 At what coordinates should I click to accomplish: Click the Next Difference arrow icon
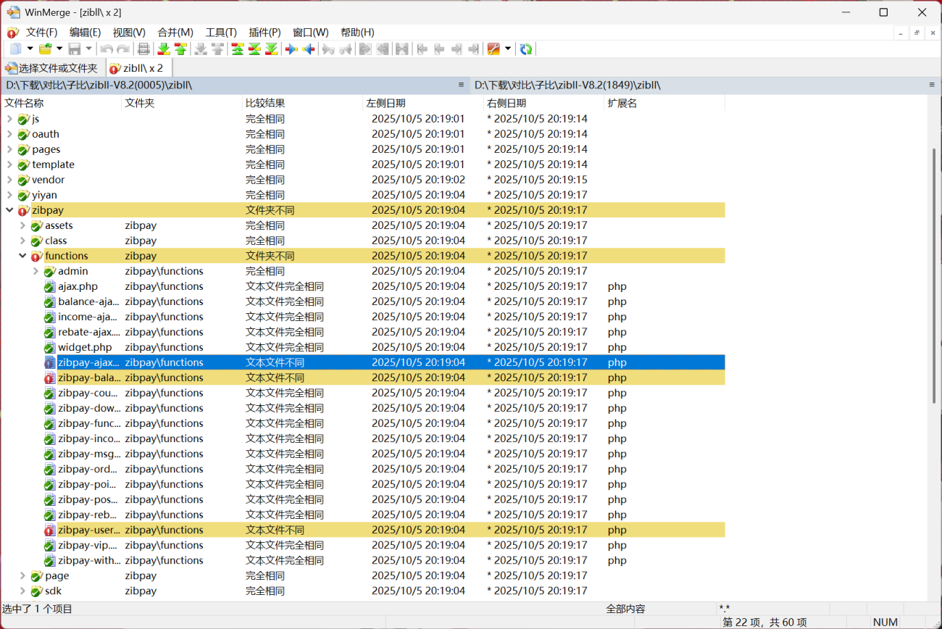point(164,49)
